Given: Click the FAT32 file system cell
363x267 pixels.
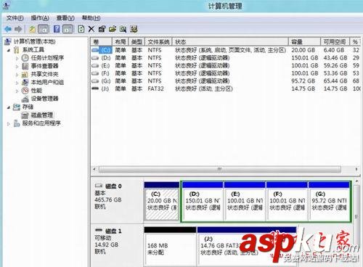Looking at the screenshot, I should pyautogui.click(x=155, y=89).
